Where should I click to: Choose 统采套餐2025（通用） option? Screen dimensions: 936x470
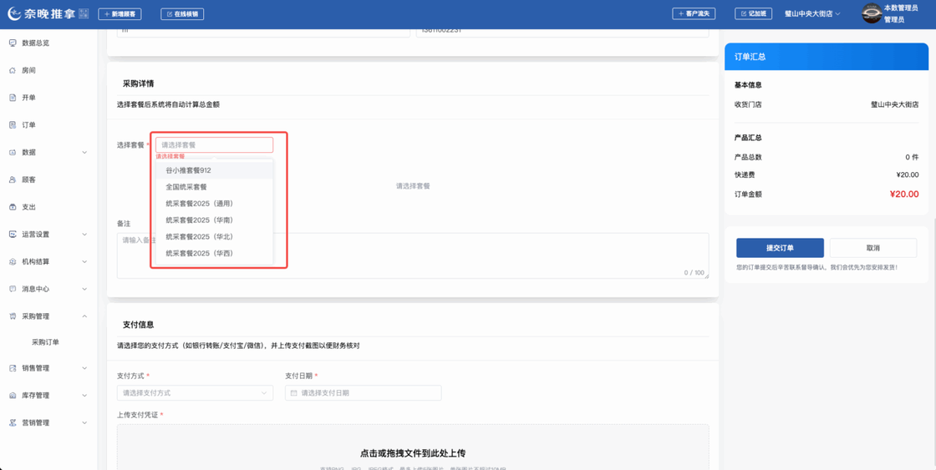click(214, 204)
